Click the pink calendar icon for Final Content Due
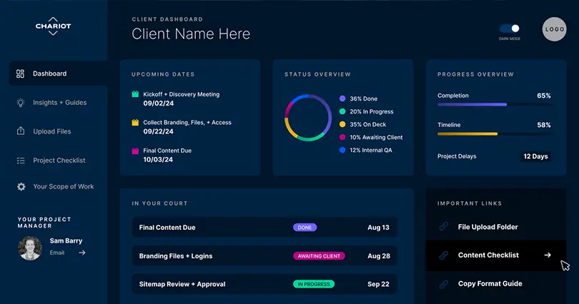This screenshot has height=304, width=579. (135, 151)
